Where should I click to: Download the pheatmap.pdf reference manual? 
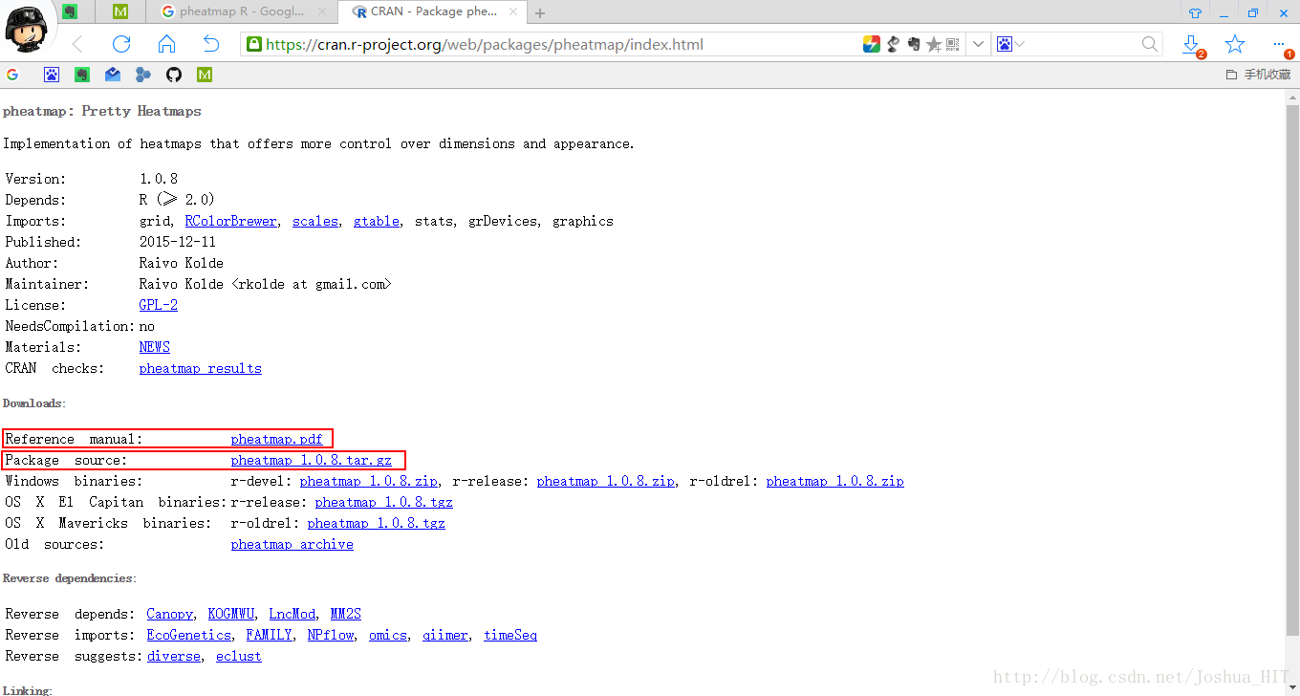point(277,439)
